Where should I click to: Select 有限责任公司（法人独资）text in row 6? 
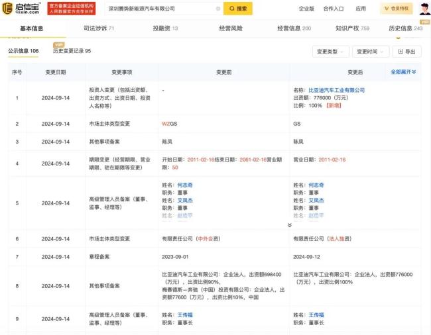322,239
